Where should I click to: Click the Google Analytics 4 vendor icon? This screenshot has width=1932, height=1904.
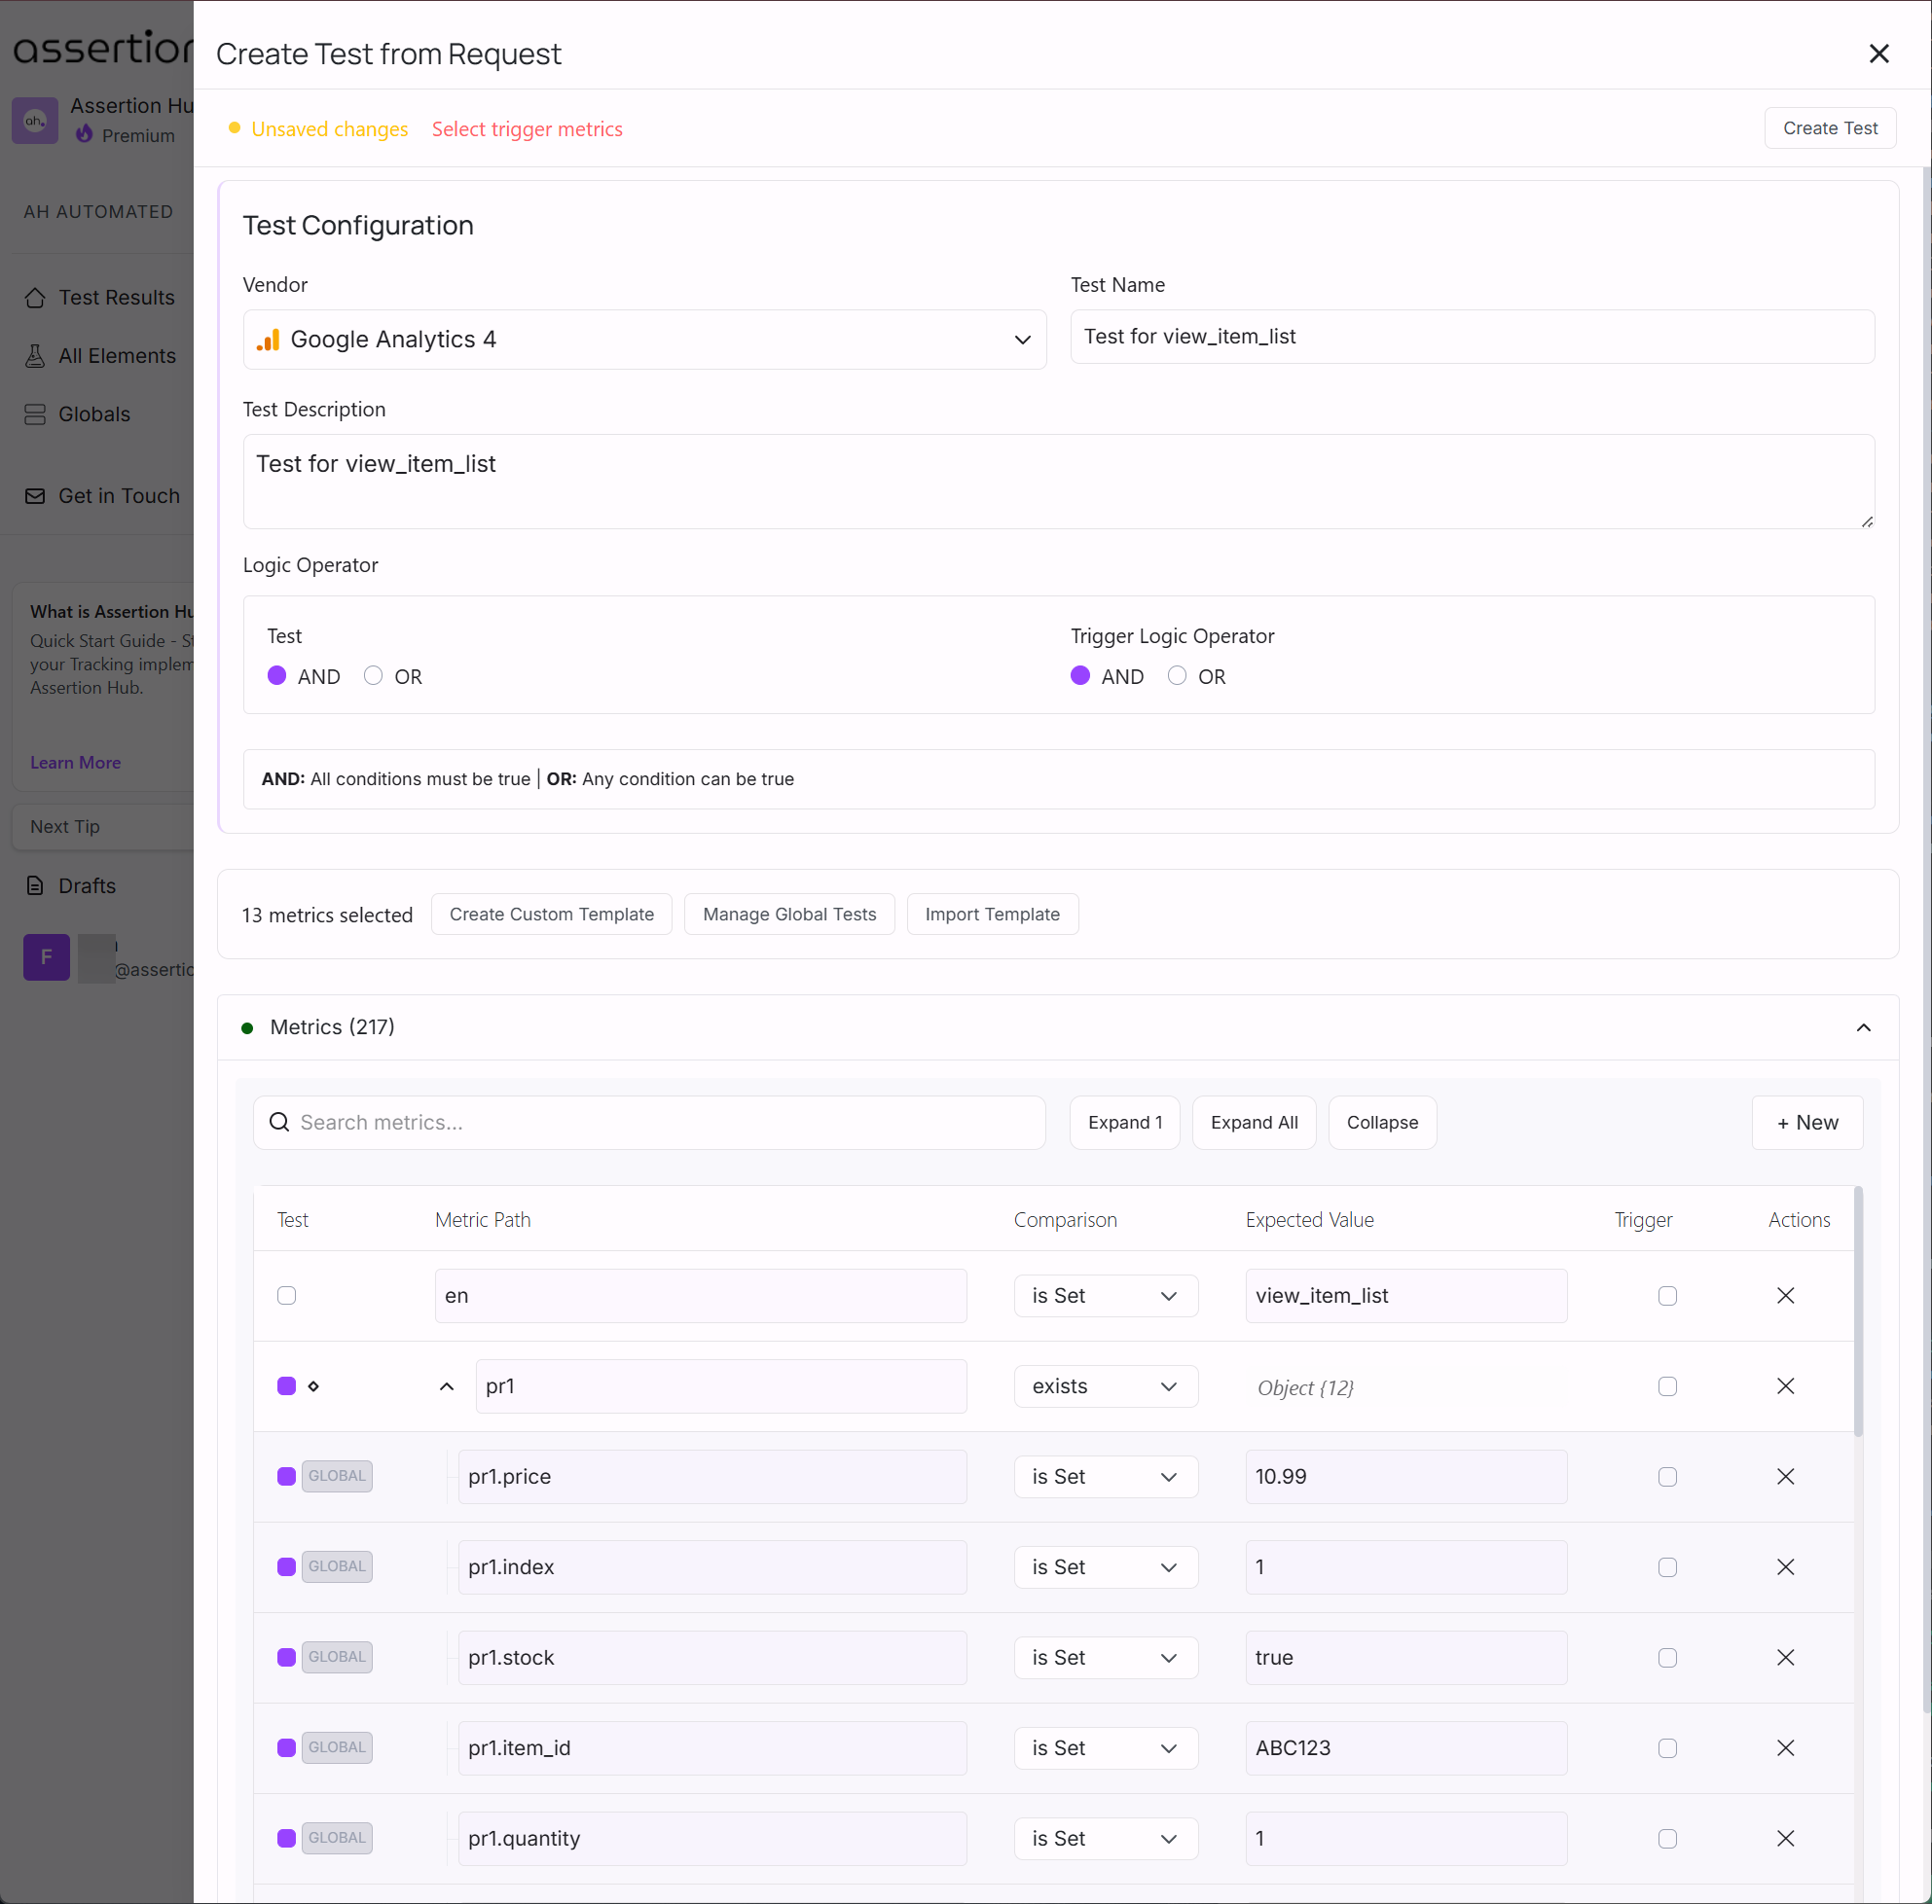pos(268,340)
